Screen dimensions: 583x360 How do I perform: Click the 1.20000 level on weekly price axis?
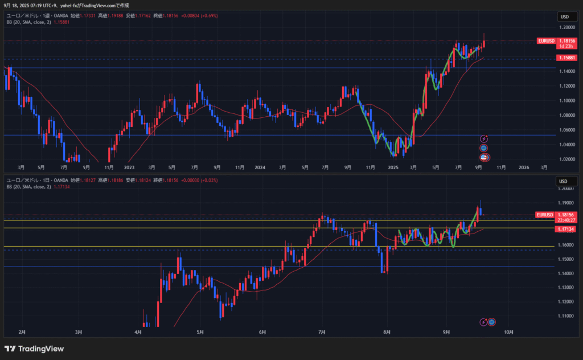point(567,27)
